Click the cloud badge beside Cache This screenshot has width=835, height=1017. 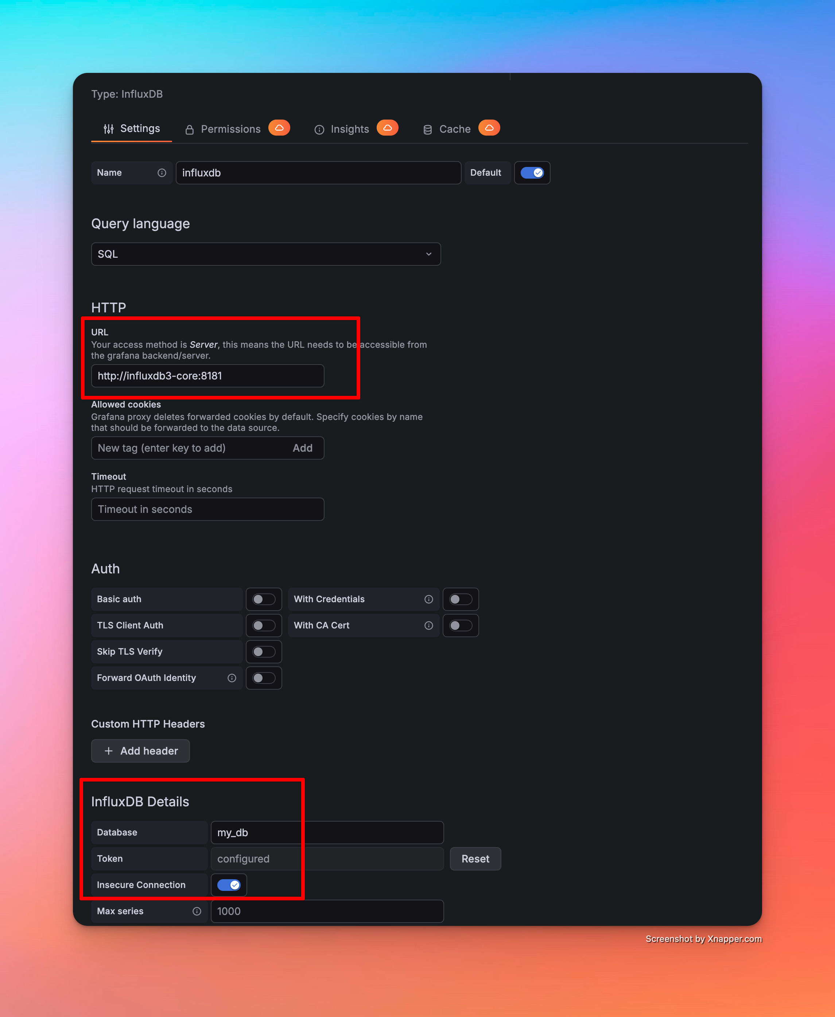pyautogui.click(x=489, y=128)
